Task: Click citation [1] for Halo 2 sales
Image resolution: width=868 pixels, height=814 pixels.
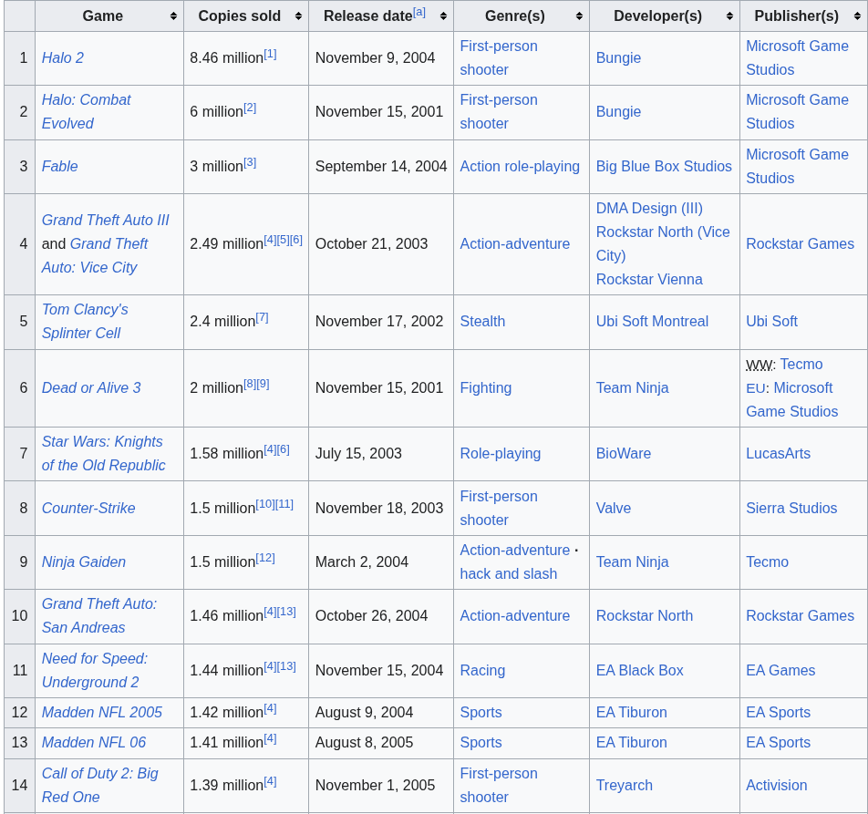Action: [270, 54]
